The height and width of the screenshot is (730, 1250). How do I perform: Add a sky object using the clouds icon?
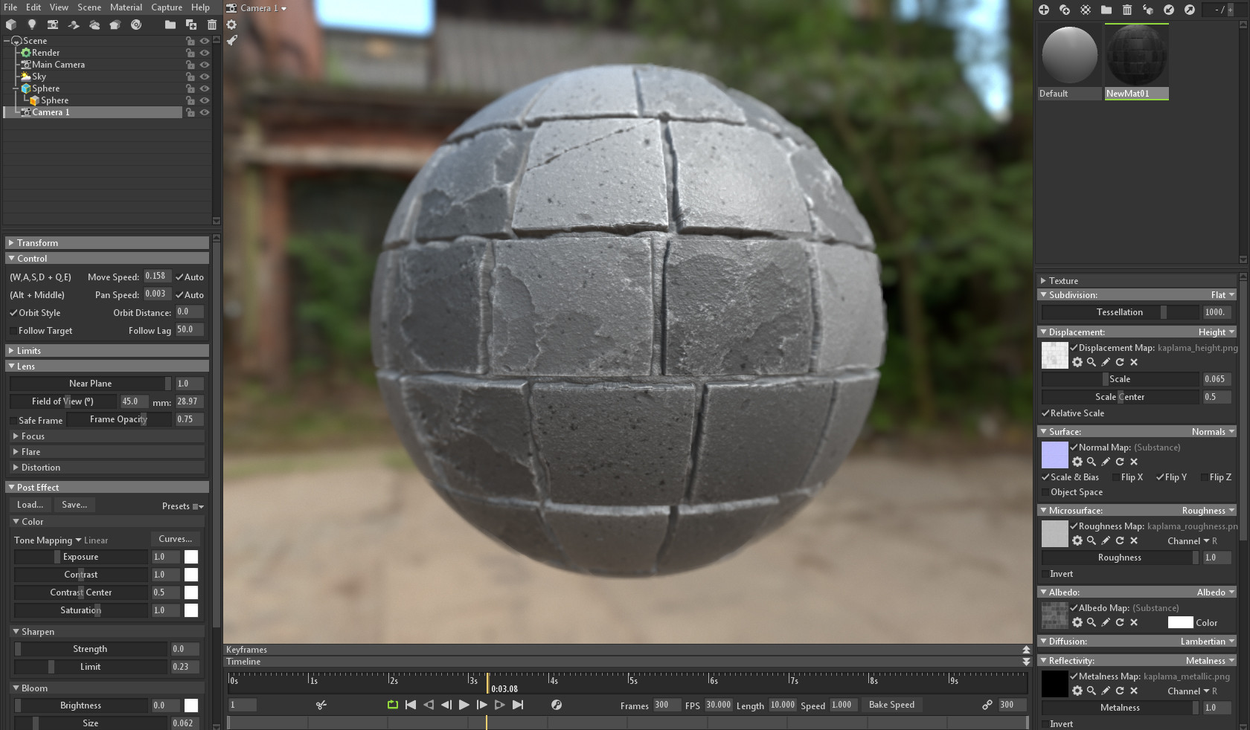(x=94, y=25)
